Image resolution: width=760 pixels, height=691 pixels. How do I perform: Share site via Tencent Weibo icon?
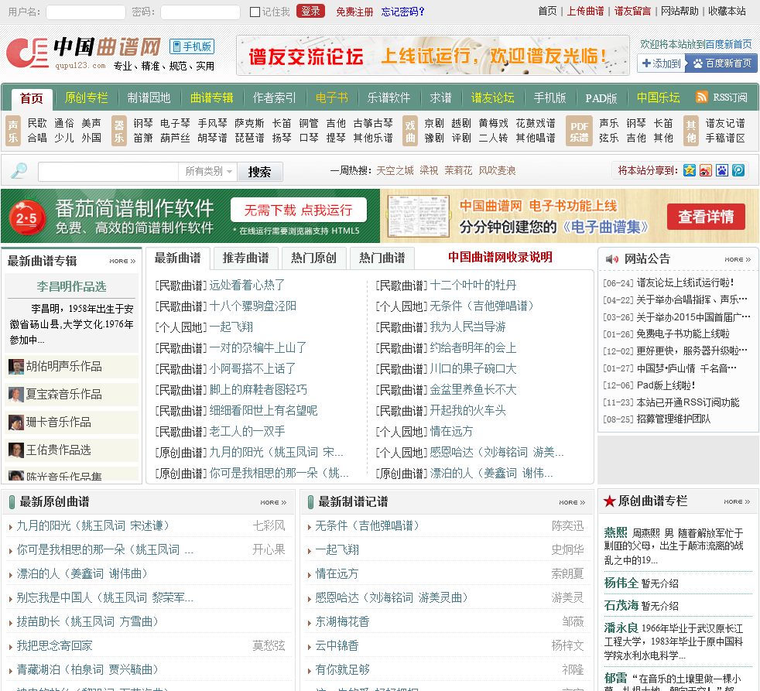coord(738,170)
